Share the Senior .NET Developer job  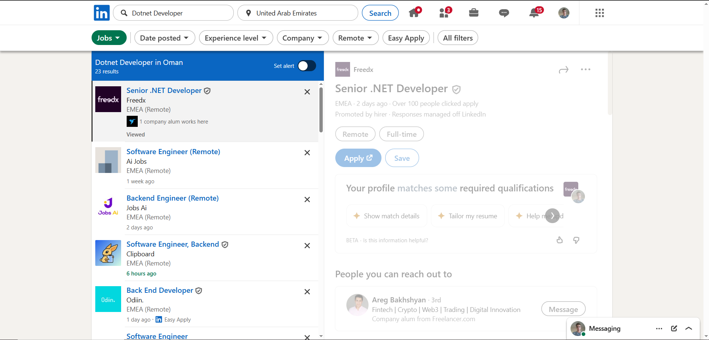[x=564, y=70]
